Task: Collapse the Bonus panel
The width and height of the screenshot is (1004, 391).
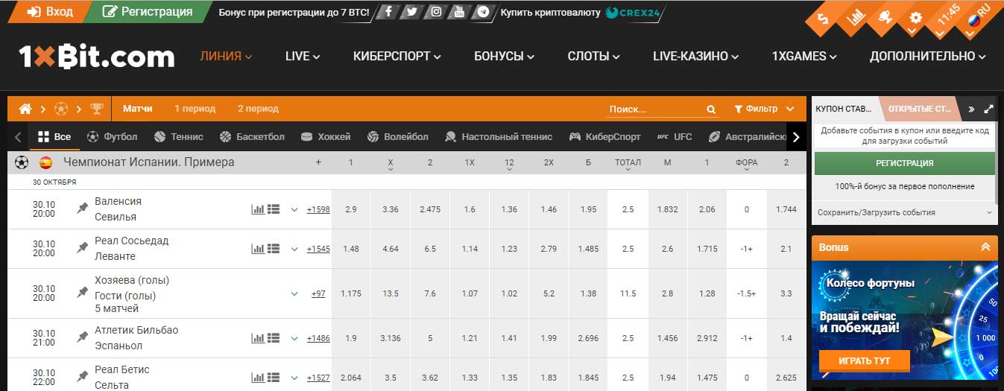Action: 985,247
